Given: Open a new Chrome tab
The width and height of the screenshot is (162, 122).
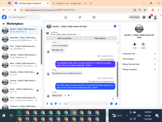Looking at the screenshot, I should click(91, 3).
